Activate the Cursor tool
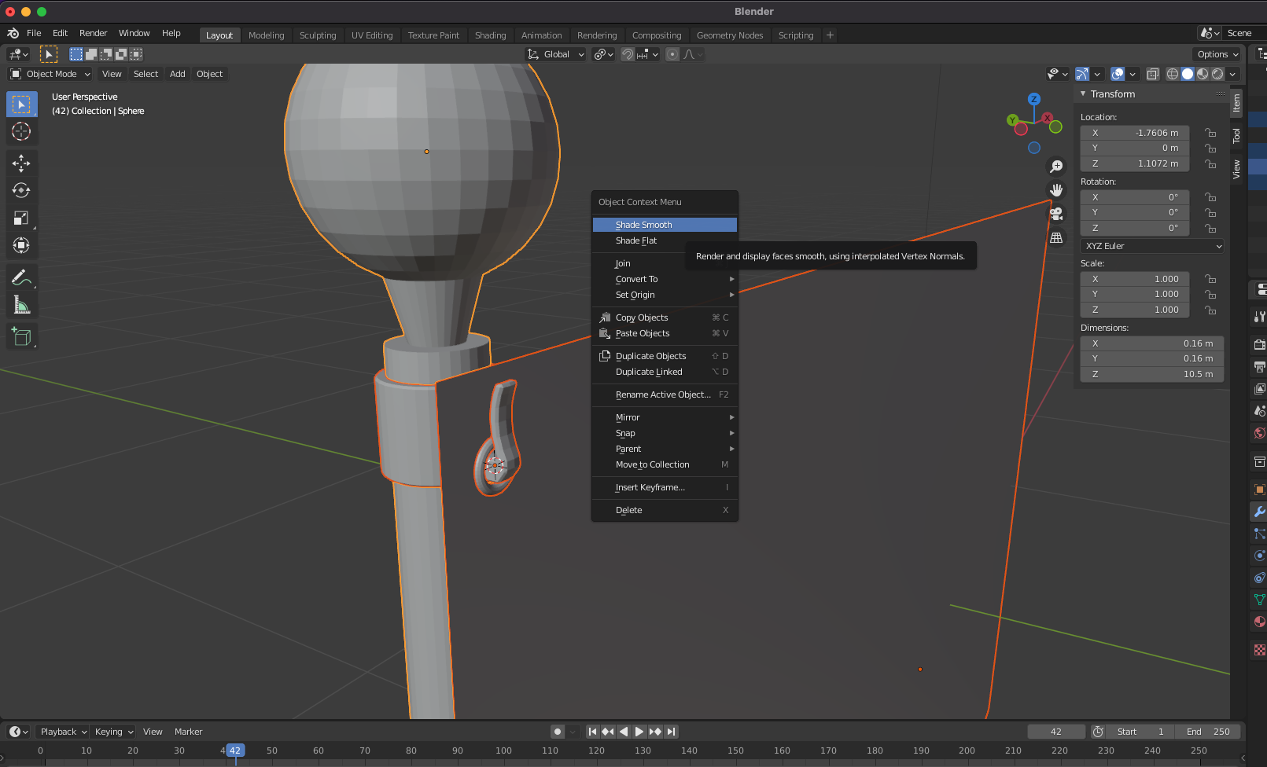The image size is (1267, 767). coord(21,131)
